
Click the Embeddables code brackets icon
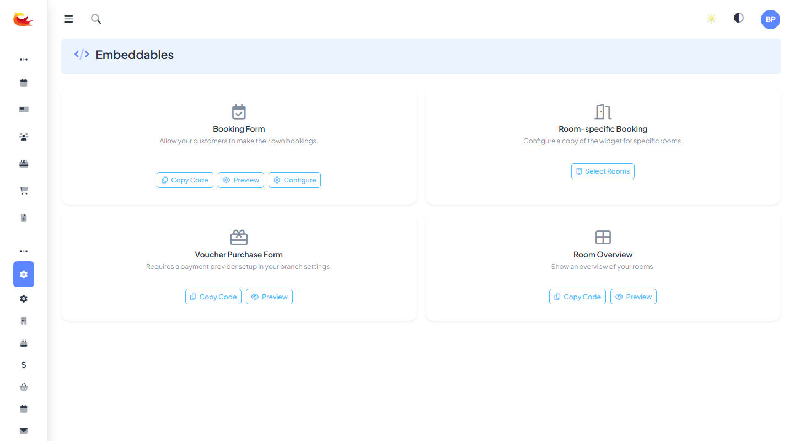click(x=82, y=54)
